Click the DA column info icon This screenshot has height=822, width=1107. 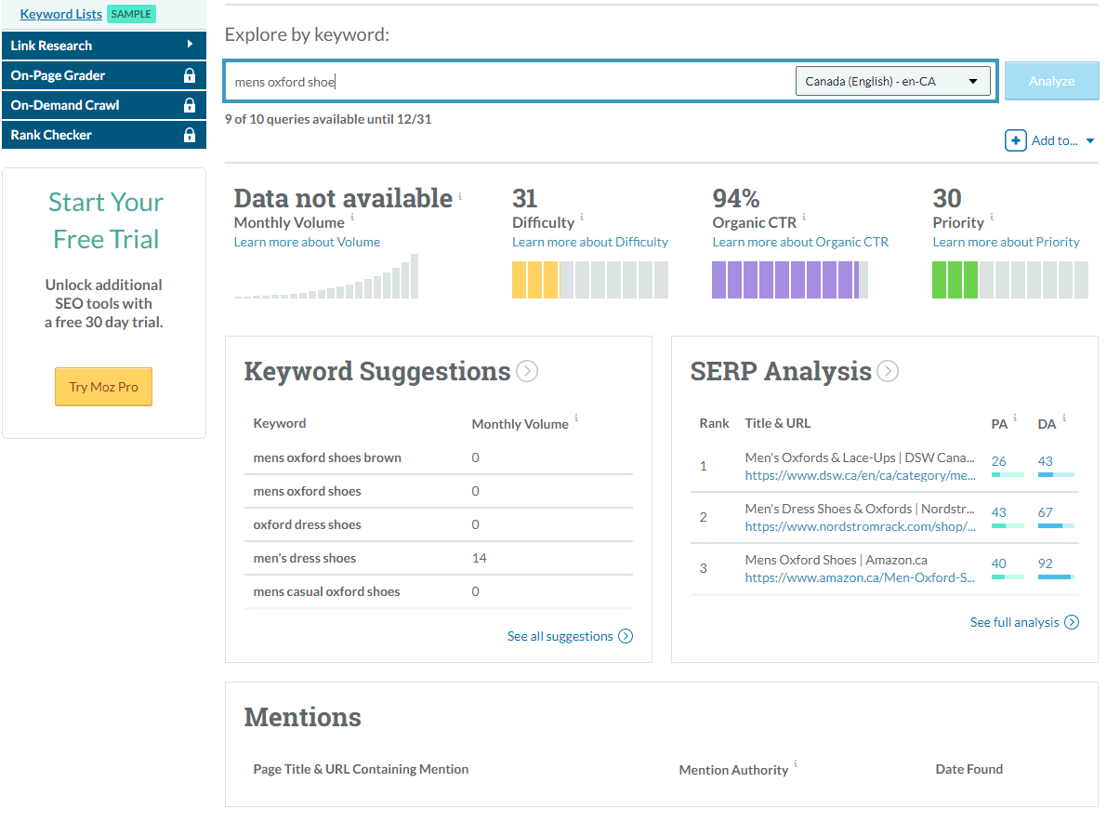[x=1064, y=418]
